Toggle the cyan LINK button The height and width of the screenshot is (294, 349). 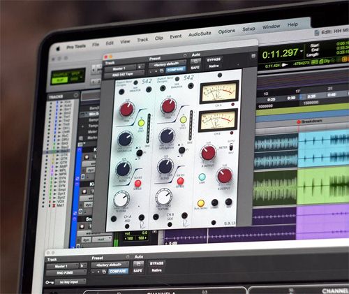[202, 177]
